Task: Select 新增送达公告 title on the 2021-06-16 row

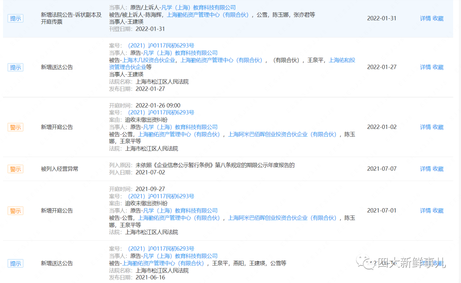Action: tap(57, 263)
